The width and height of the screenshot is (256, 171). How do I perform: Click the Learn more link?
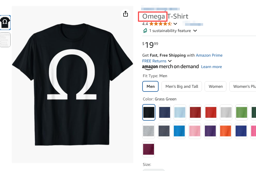(x=211, y=67)
